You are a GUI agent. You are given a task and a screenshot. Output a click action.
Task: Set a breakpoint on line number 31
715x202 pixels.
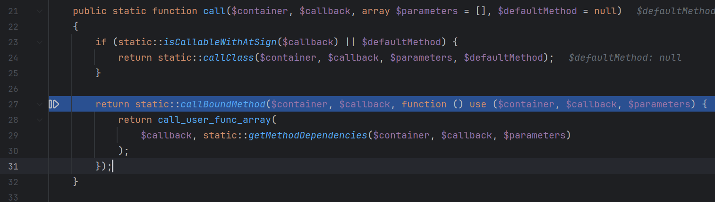pos(13,166)
